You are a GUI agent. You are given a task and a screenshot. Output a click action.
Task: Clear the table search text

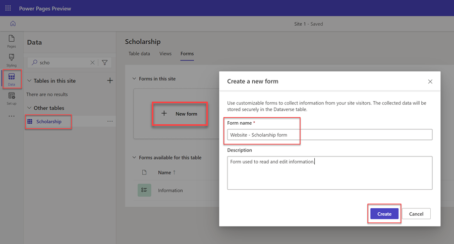[x=92, y=63]
